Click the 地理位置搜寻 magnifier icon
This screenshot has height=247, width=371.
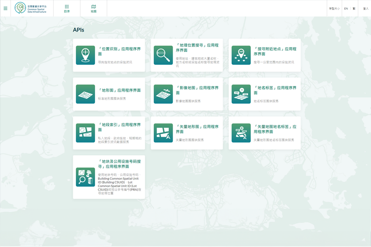[x=163, y=55]
